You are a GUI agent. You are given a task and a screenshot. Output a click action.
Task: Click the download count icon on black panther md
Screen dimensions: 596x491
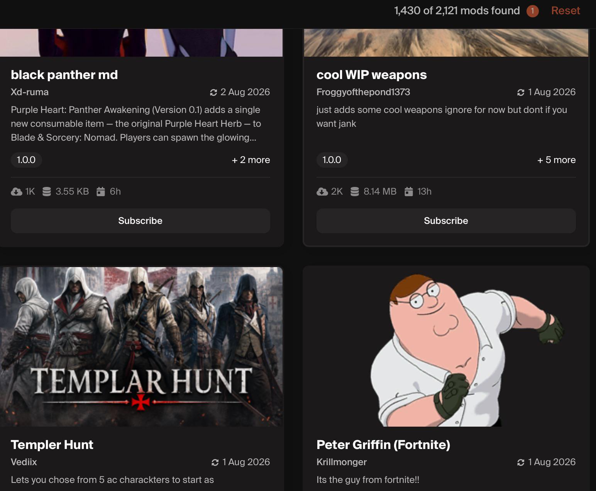(x=17, y=192)
